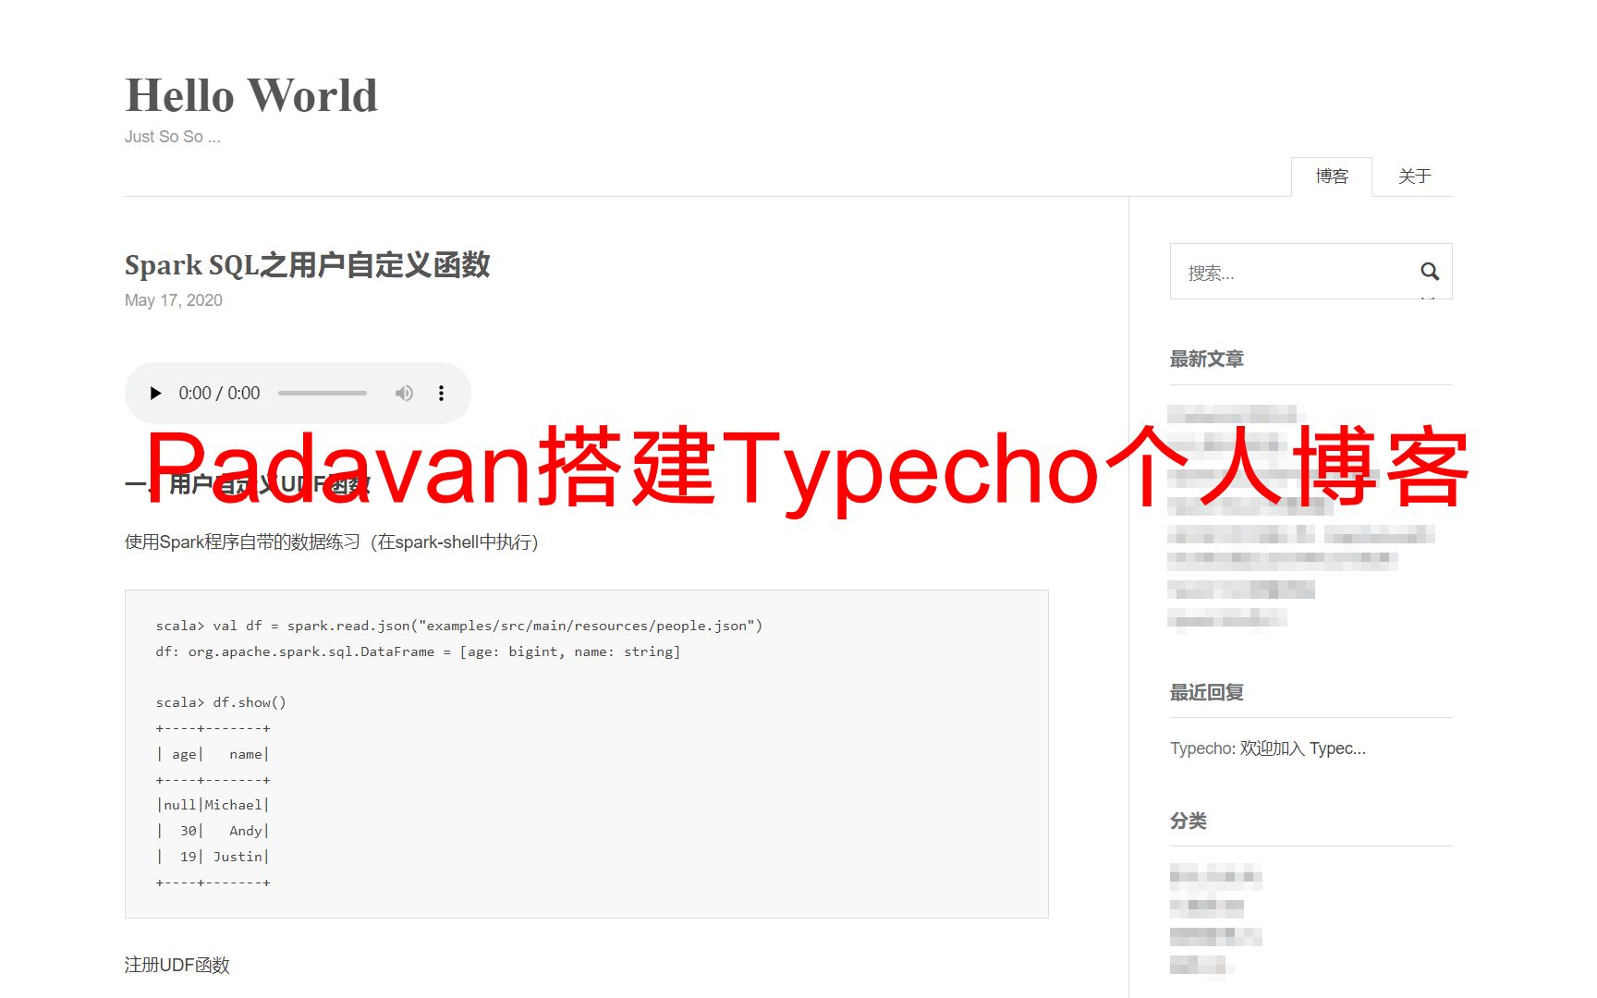The image size is (1597, 998).
Task: Open the 博客 tab
Action: click(1332, 176)
